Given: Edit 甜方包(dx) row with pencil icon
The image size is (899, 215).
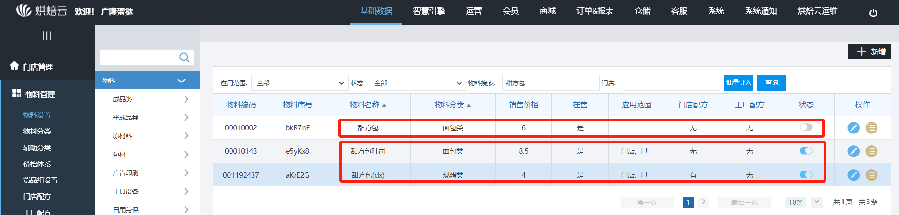Looking at the screenshot, I should point(853,175).
